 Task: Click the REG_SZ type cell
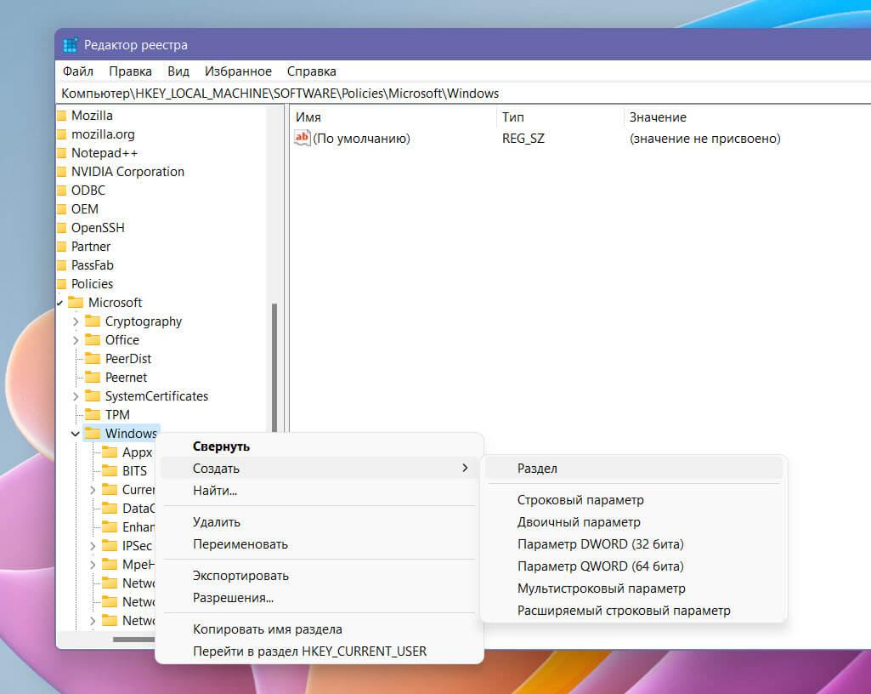(523, 139)
